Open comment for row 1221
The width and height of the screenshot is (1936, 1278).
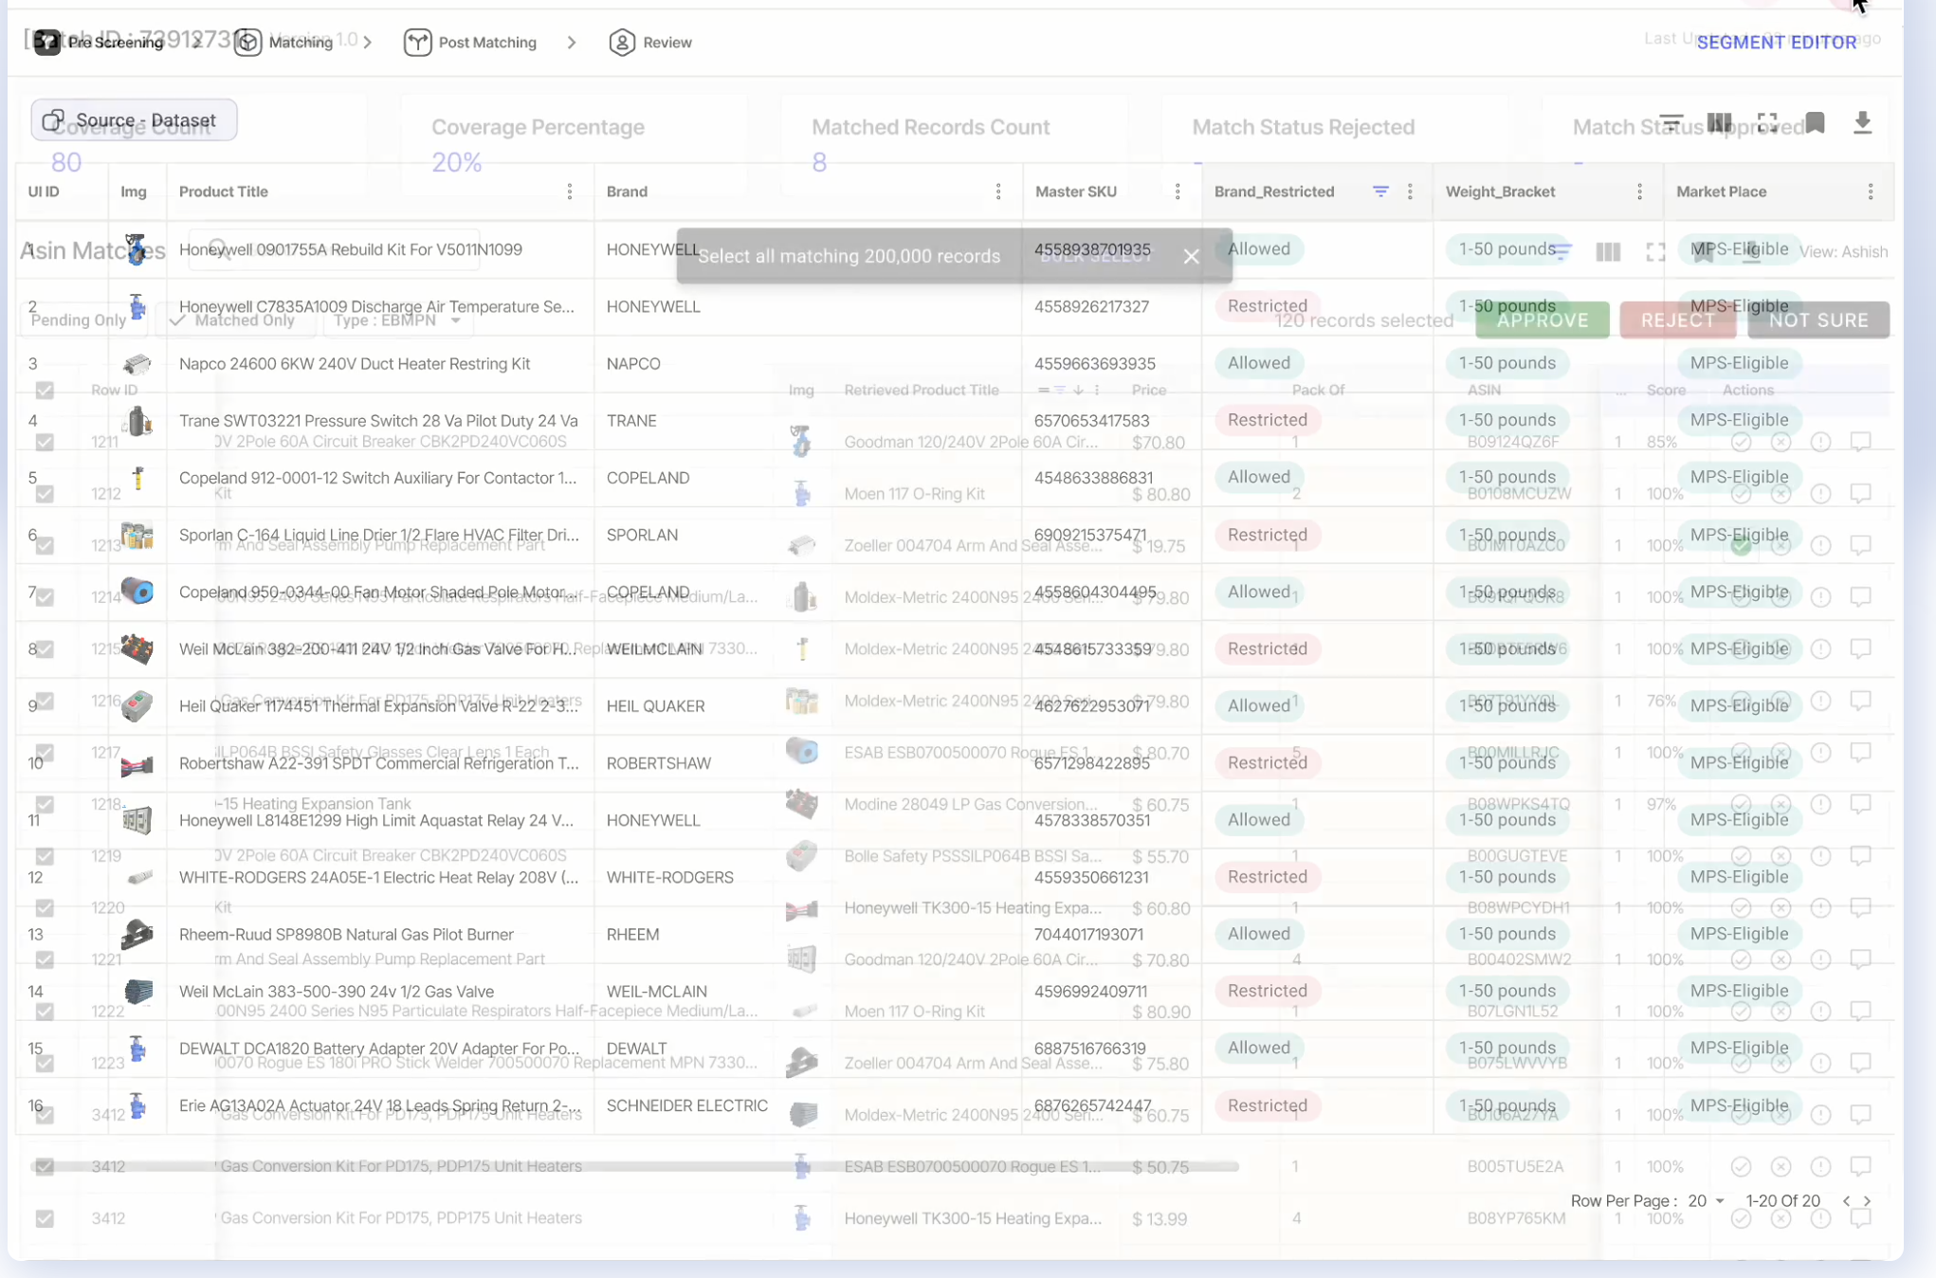1861,959
